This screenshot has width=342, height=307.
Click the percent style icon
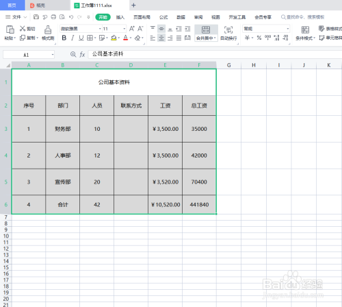[x=259, y=38]
